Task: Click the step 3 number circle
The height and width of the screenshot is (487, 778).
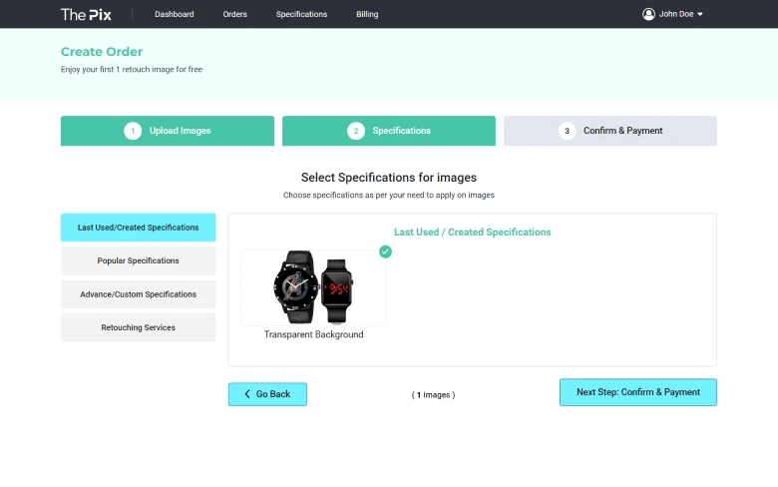Action: point(567,131)
